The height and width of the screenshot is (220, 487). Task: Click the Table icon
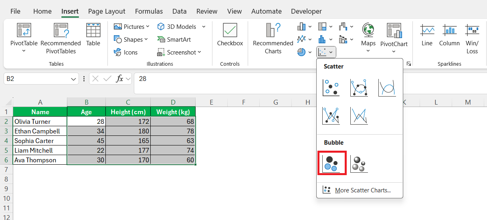(x=93, y=35)
